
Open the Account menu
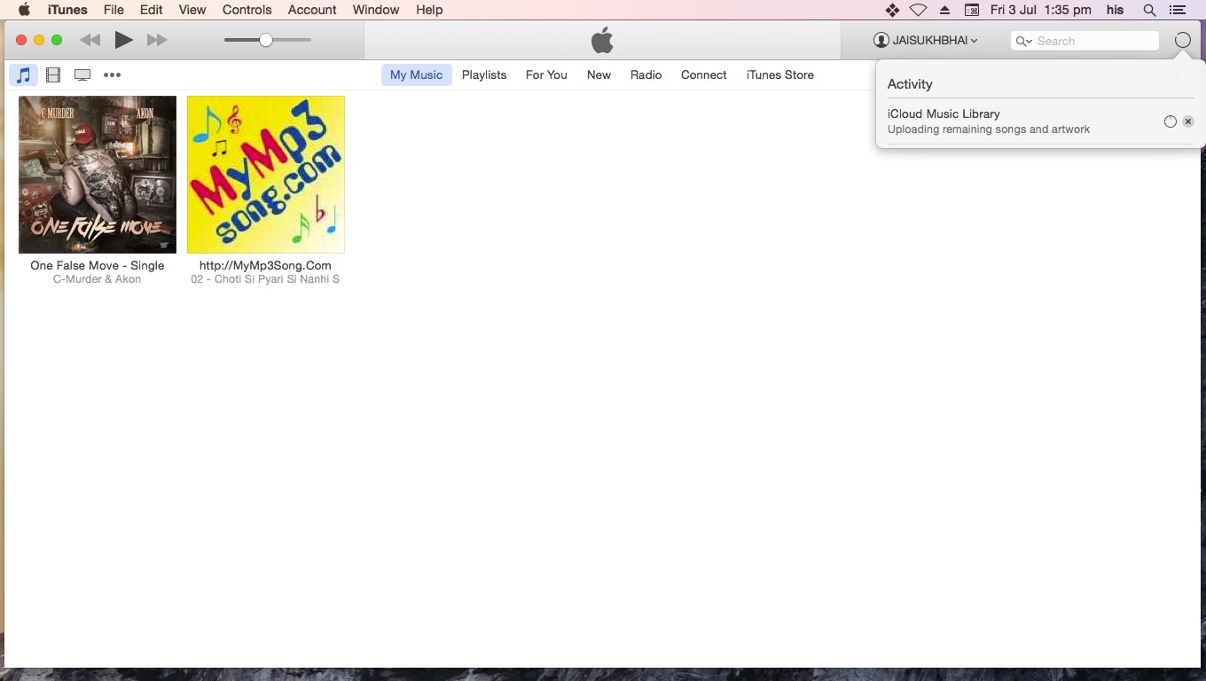click(x=312, y=10)
